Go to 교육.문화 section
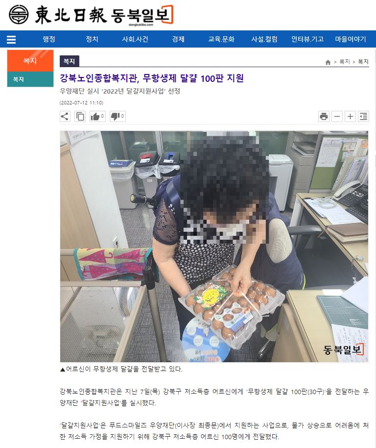 click(221, 39)
